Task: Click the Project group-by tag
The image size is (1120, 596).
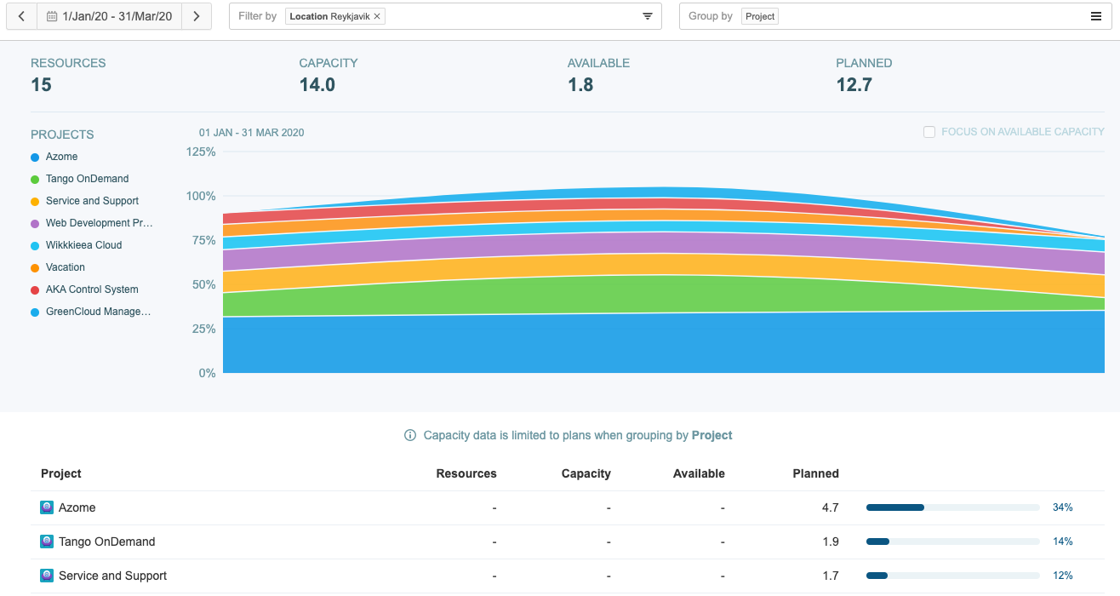Action: [760, 16]
